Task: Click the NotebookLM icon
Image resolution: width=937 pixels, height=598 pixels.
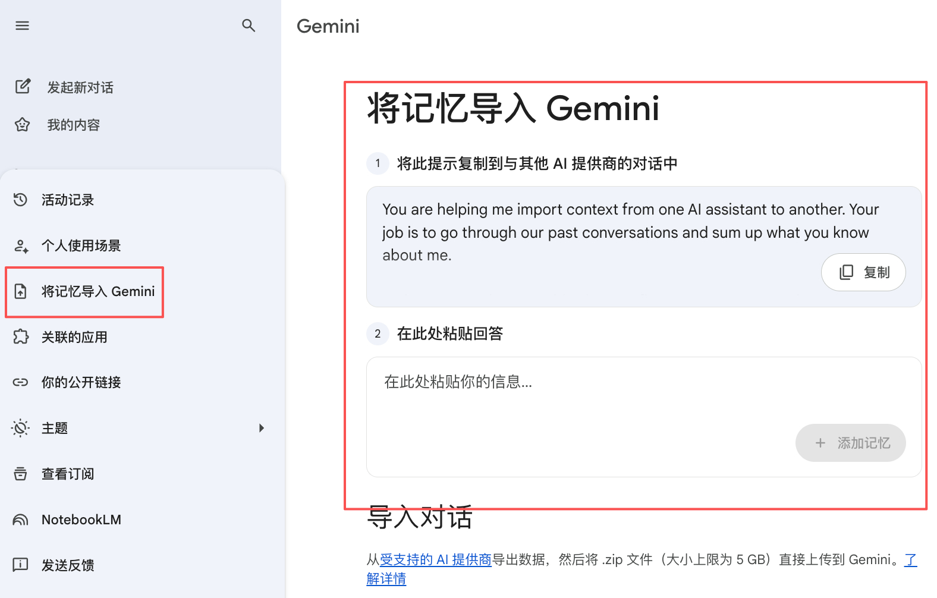Action: (x=21, y=520)
